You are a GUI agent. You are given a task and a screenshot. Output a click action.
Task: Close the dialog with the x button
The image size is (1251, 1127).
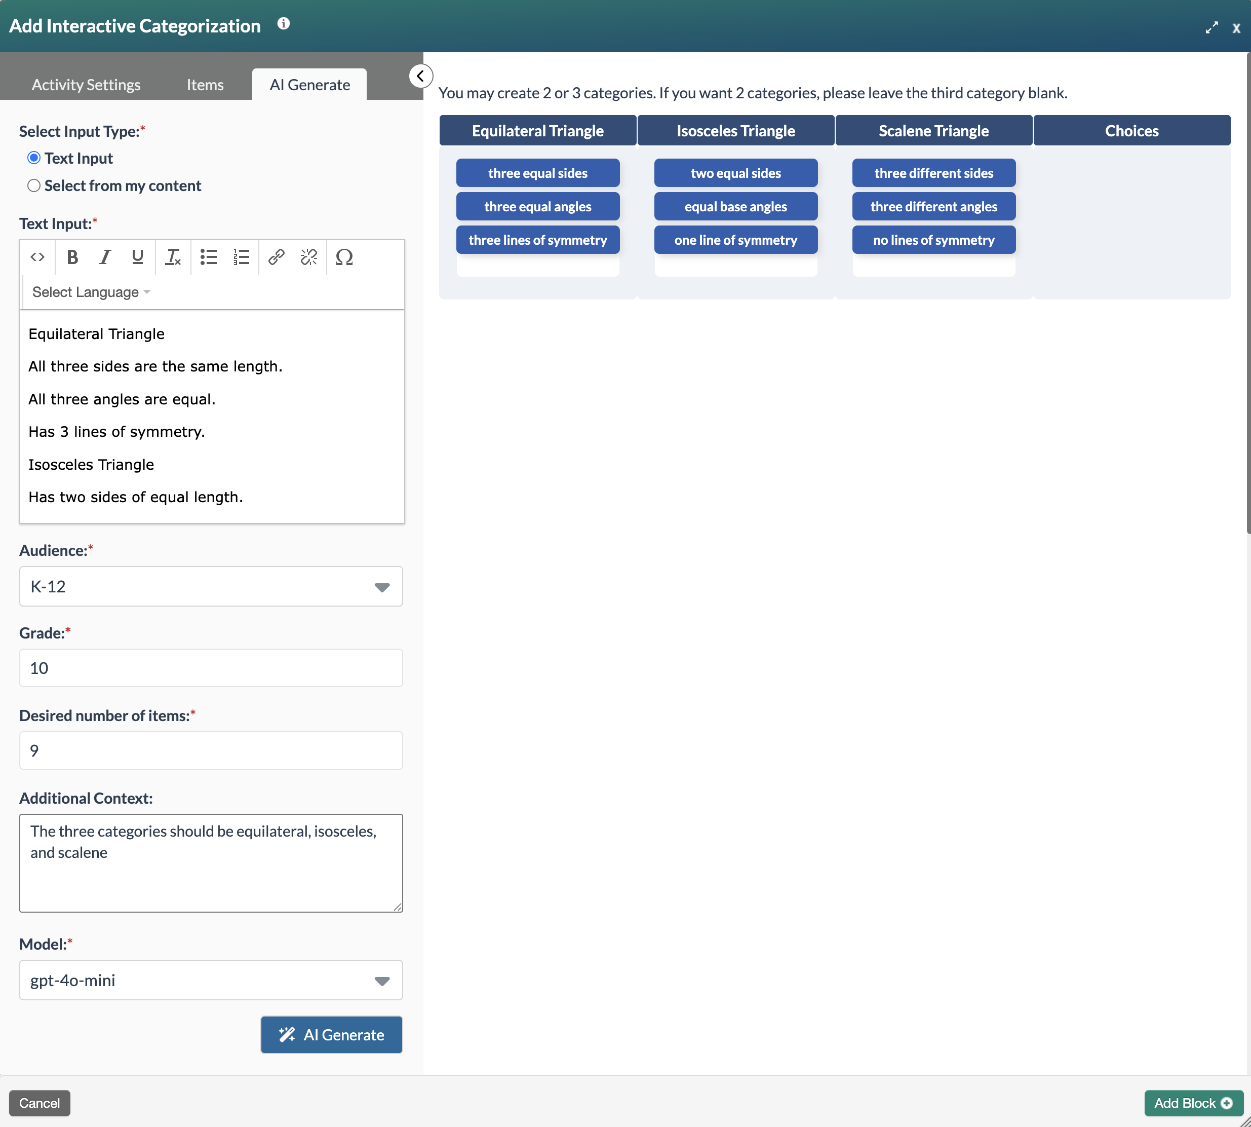(x=1236, y=28)
